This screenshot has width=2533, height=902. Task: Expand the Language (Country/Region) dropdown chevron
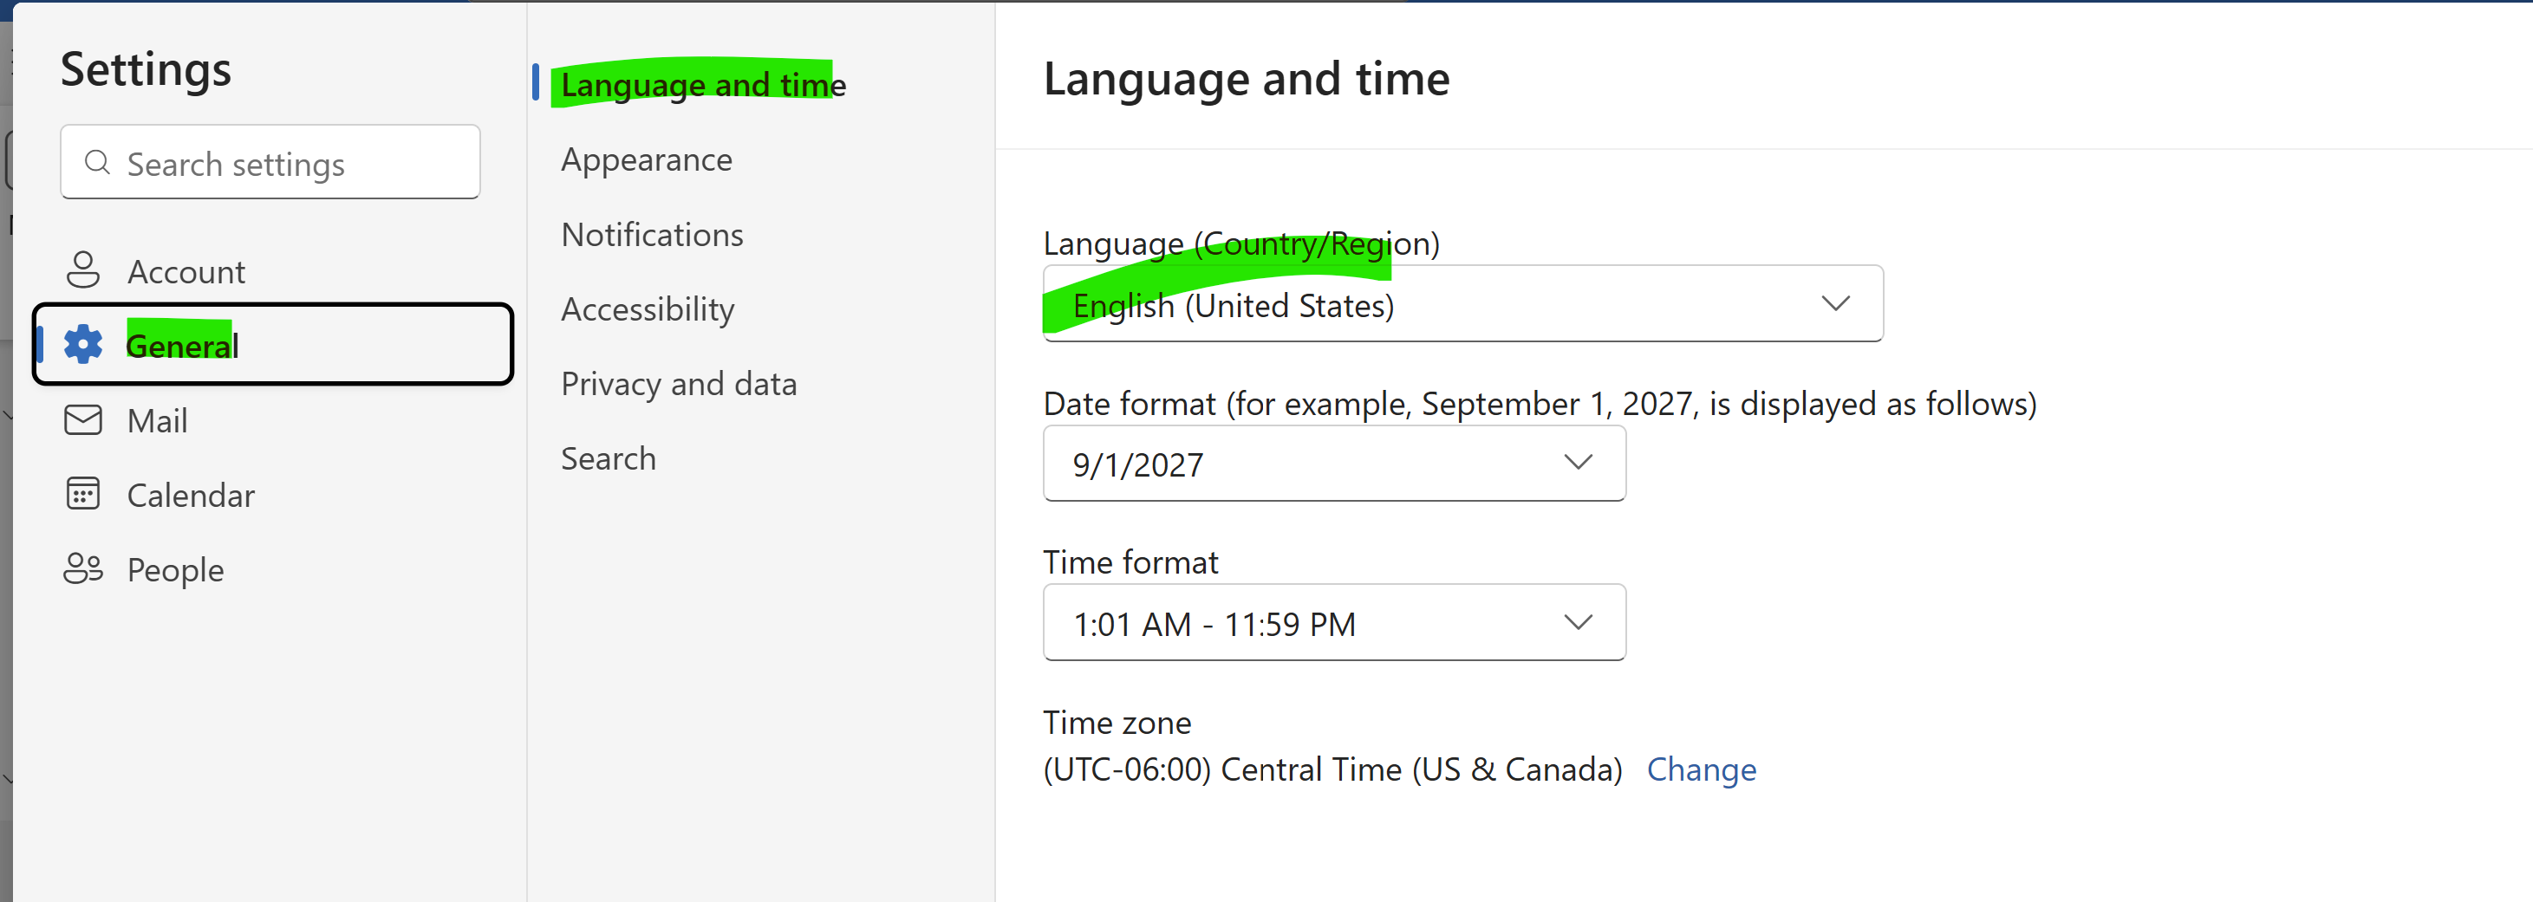[1835, 303]
